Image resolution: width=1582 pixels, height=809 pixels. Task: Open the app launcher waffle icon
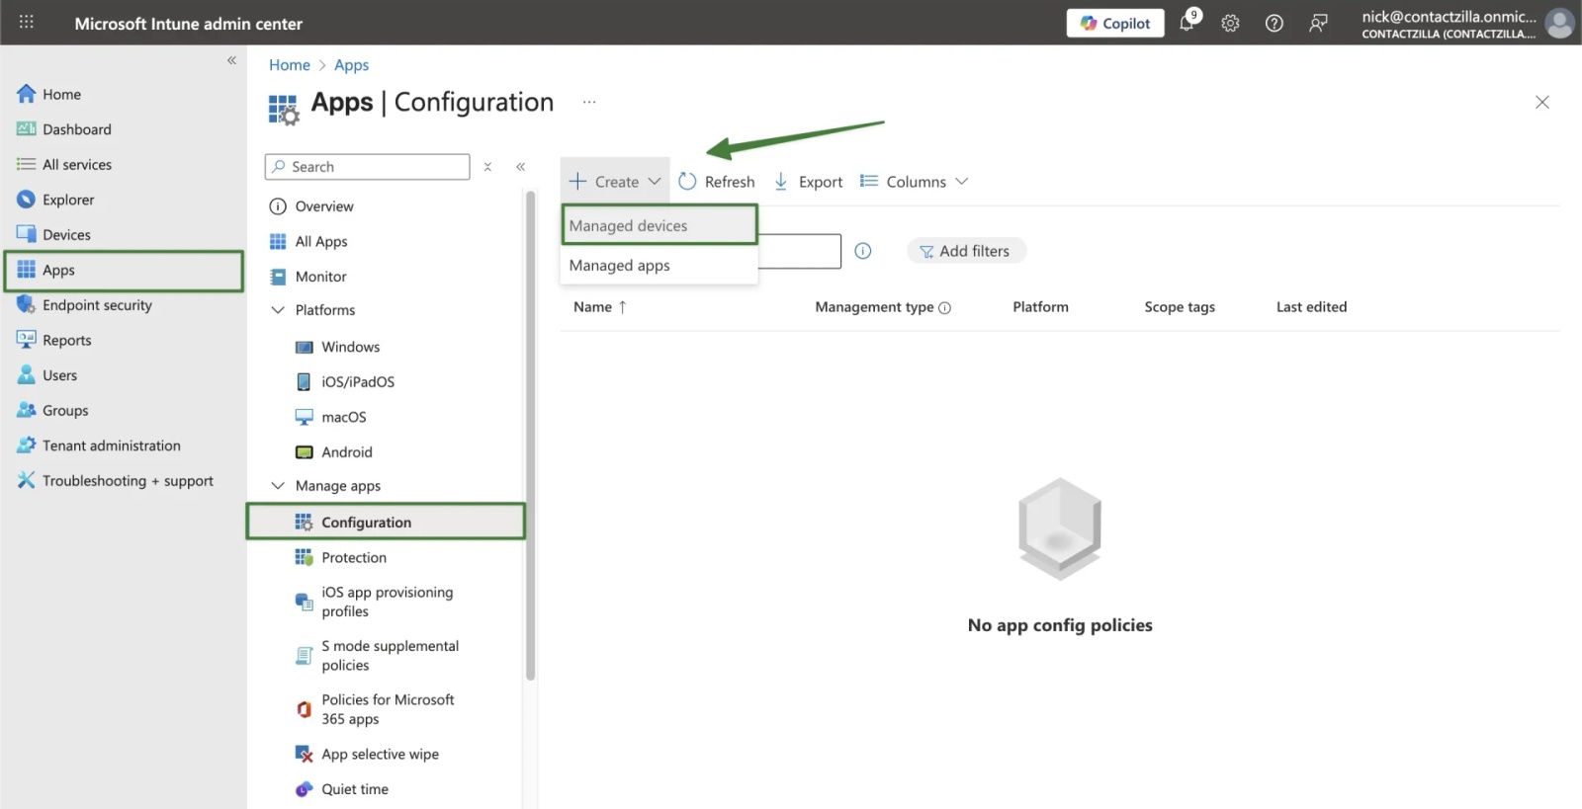point(27,22)
